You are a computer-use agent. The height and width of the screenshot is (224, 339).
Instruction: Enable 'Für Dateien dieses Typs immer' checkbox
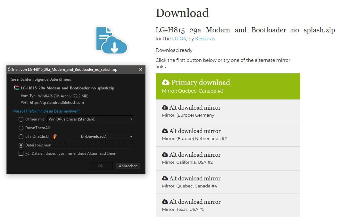[21, 153]
